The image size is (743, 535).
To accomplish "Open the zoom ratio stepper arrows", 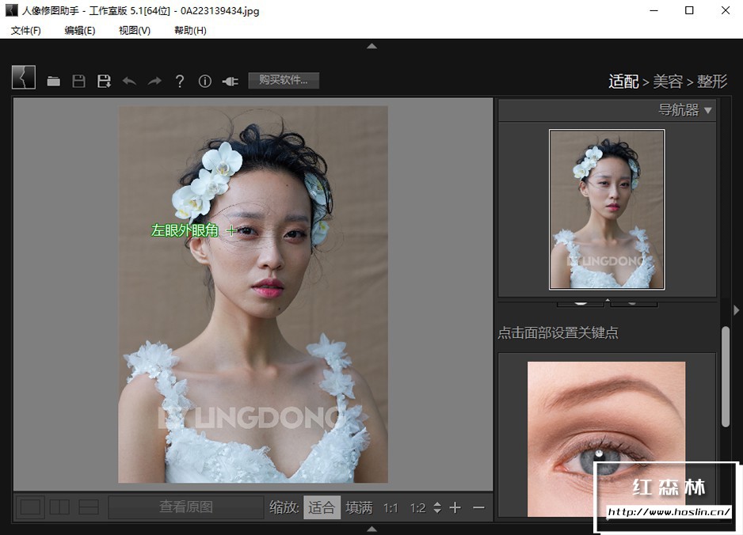I will tap(437, 507).
